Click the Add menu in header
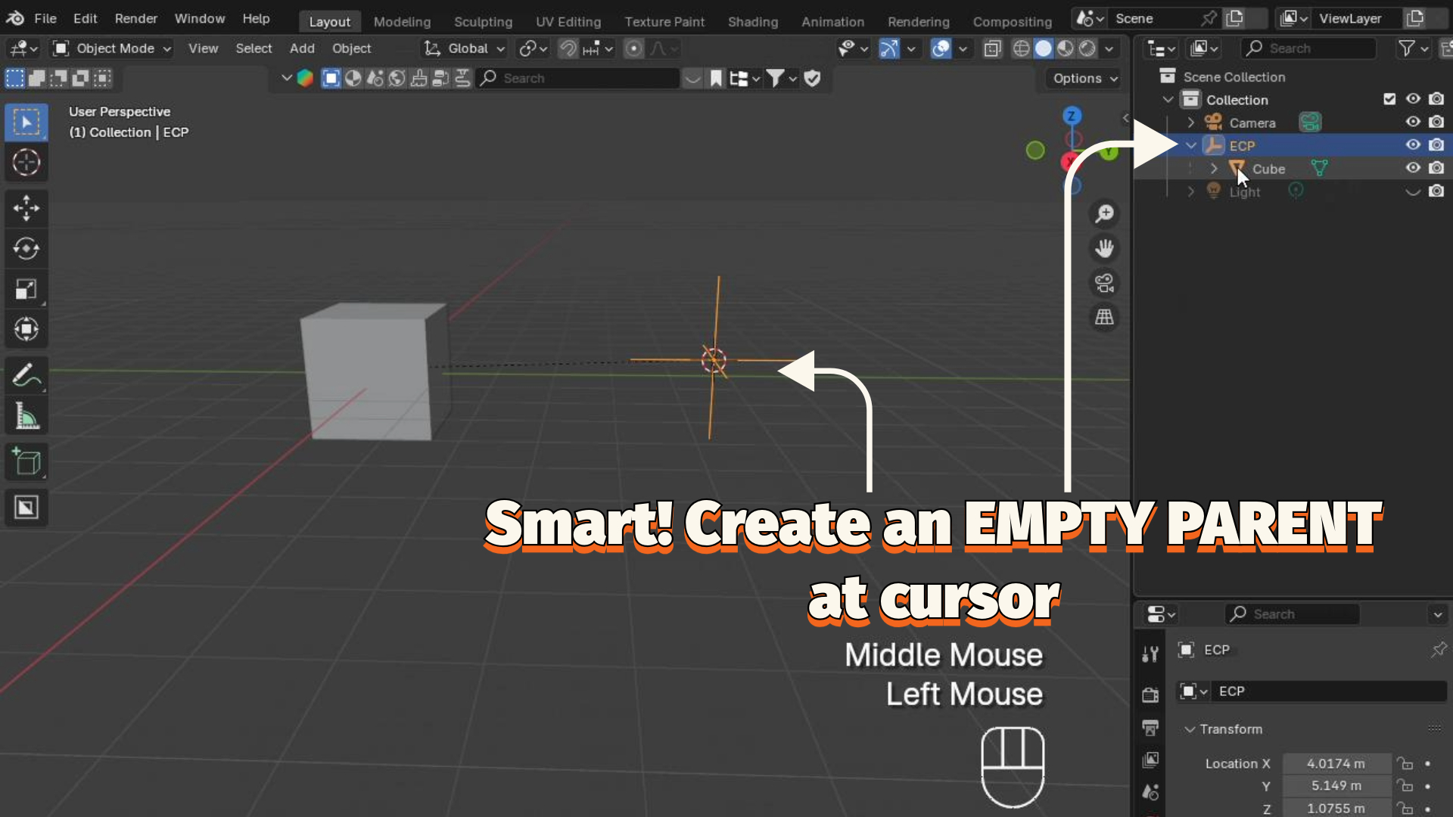This screenshot has width=1453, height=817. coord(302,48)
